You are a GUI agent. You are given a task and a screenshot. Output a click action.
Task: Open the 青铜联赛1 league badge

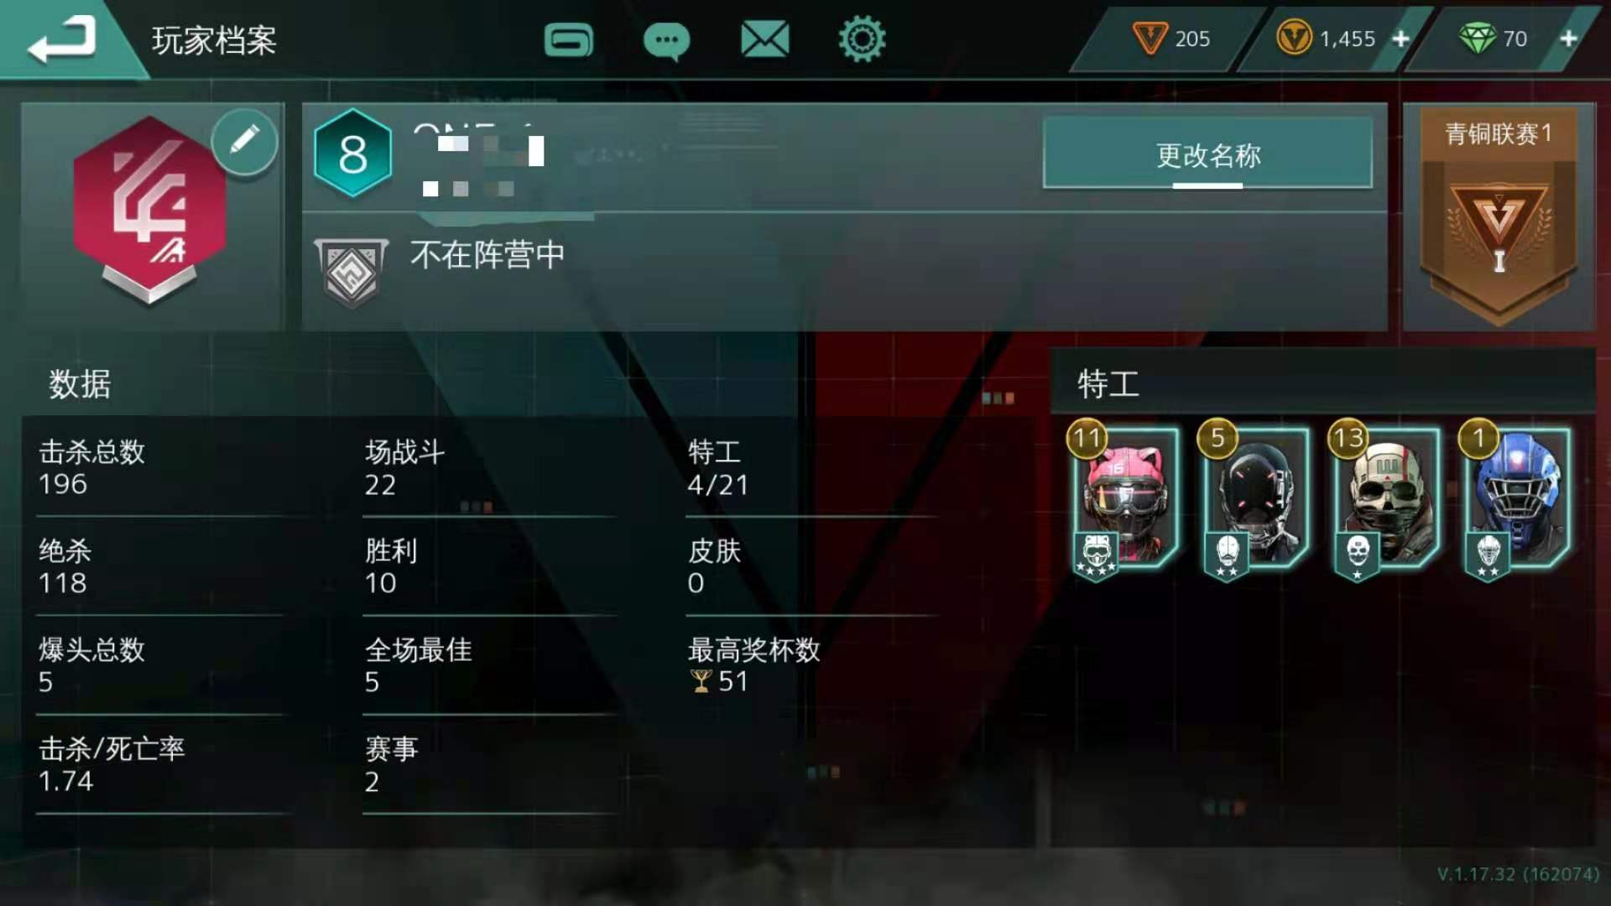point(1499,216)
